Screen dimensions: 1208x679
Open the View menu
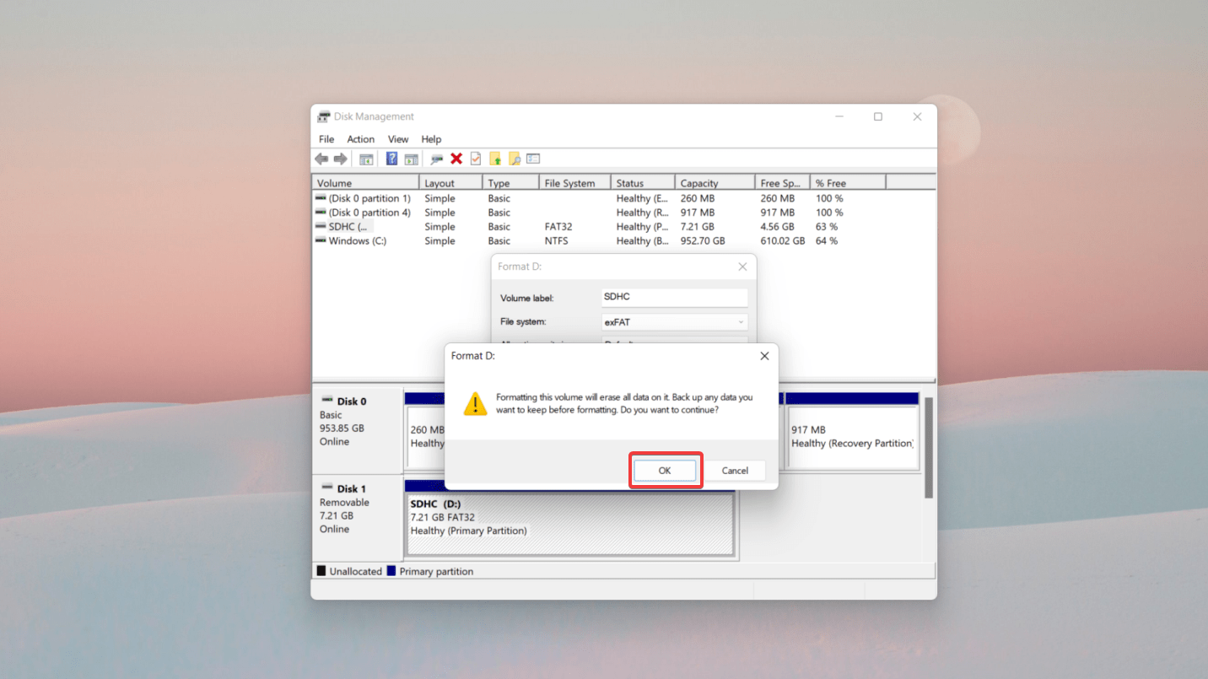coord(398,139)
